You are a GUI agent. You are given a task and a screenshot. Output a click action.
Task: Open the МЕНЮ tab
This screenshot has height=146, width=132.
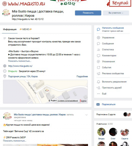point(26,30)
